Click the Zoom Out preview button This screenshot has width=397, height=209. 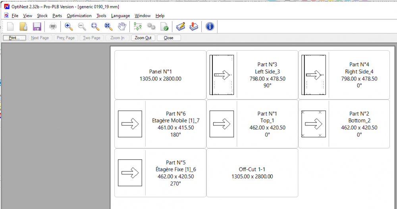point(143,38)
